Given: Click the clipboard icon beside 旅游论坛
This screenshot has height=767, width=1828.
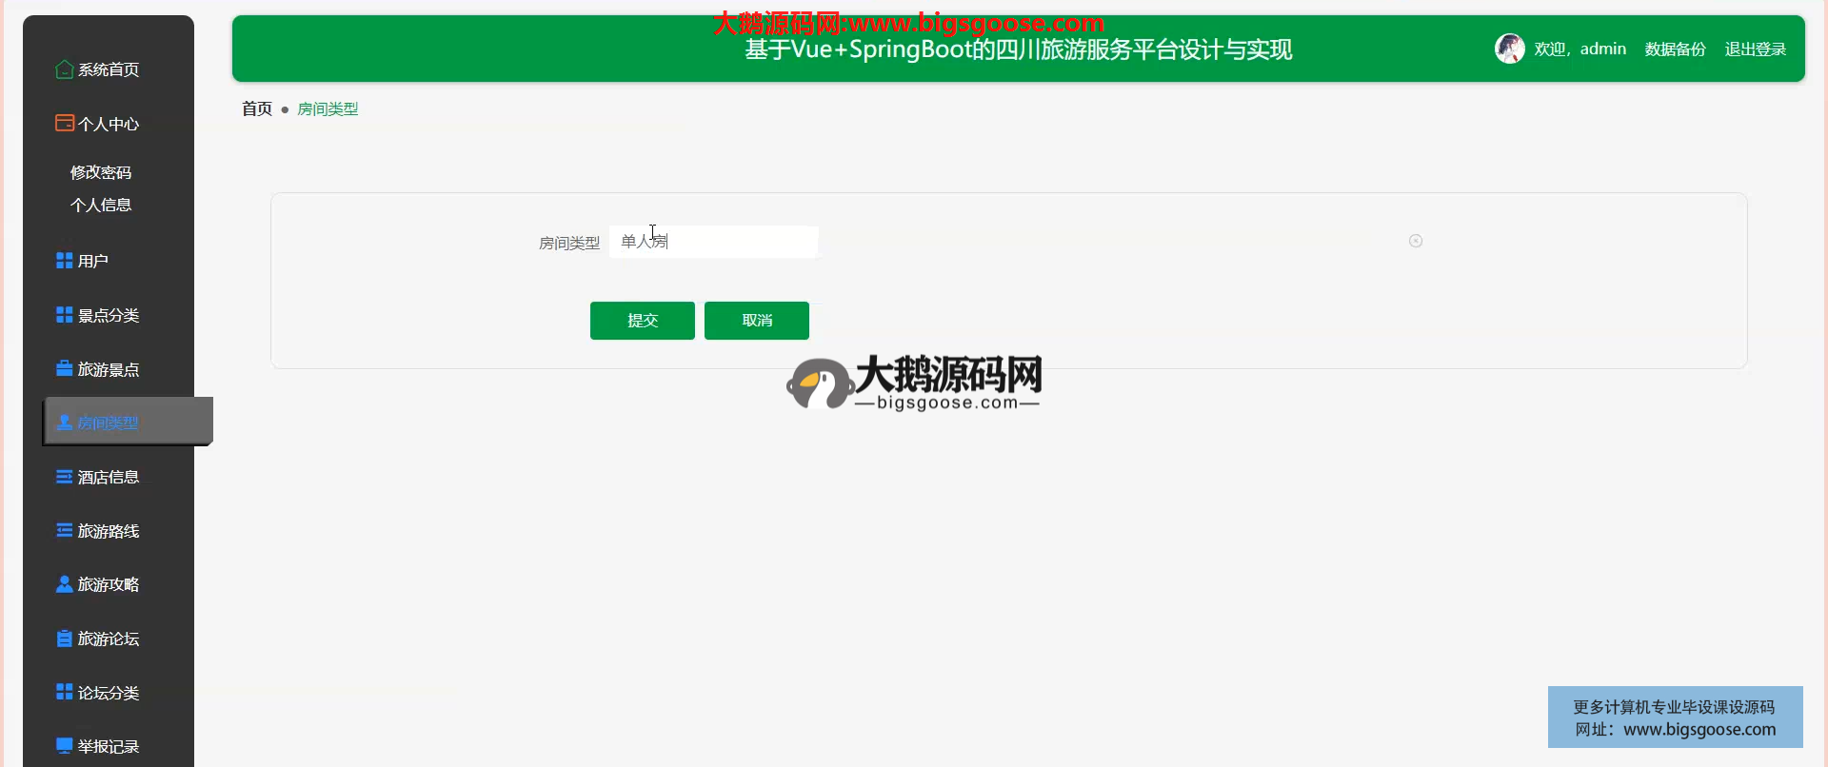Looking at the screenshot, I should point(64,639).
